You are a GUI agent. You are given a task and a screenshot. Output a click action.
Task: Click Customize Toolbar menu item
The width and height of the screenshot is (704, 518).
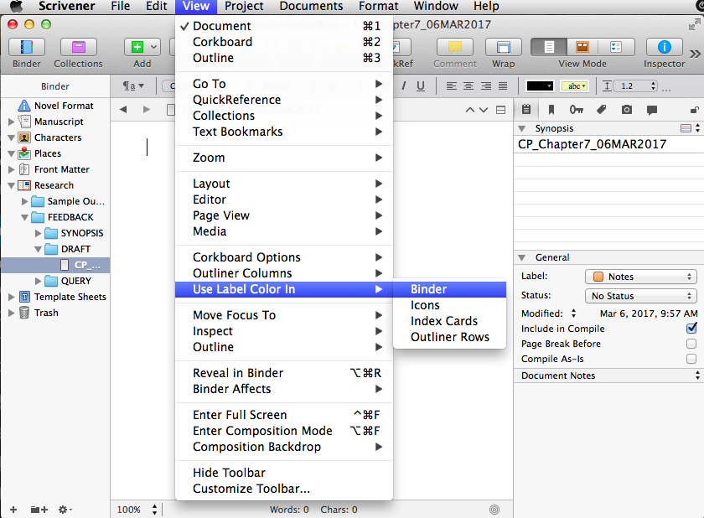click(284, 489)
